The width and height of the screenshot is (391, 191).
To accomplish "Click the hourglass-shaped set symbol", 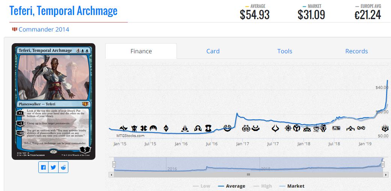I will click(x=208, y=128).
